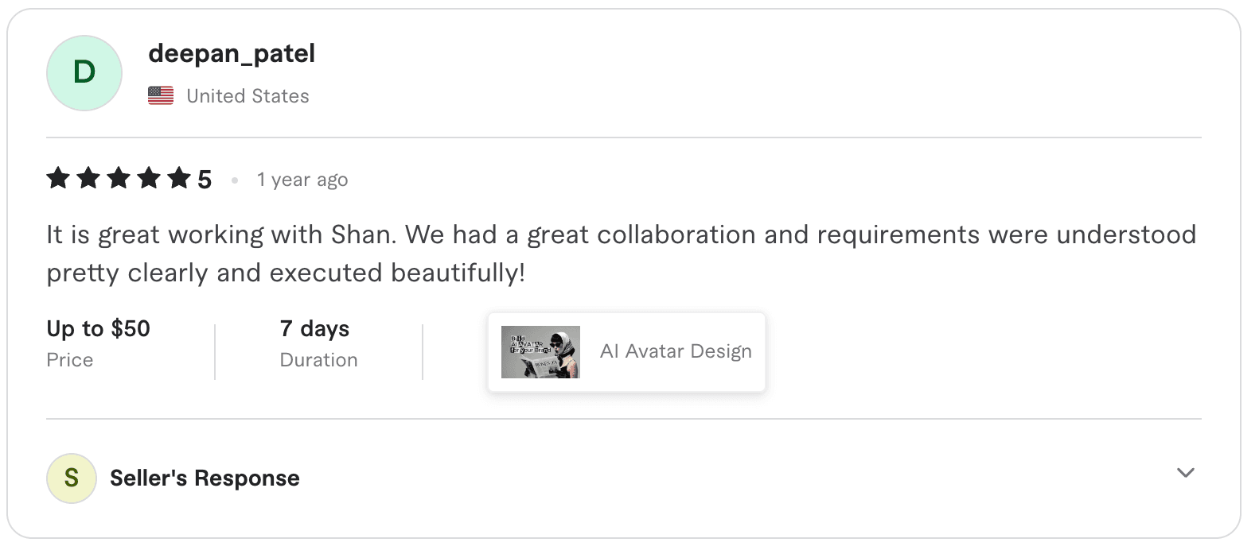
Task: Click the review text paragraph
Action: (x=621, y=253)
